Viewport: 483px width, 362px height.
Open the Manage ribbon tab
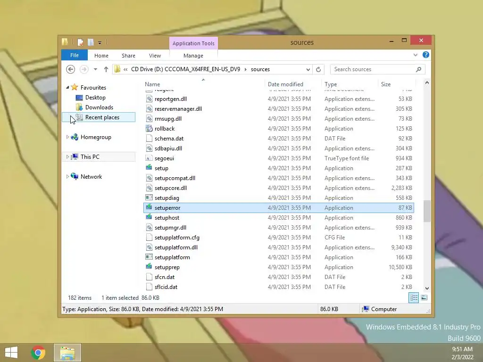[x=193, y=56]
